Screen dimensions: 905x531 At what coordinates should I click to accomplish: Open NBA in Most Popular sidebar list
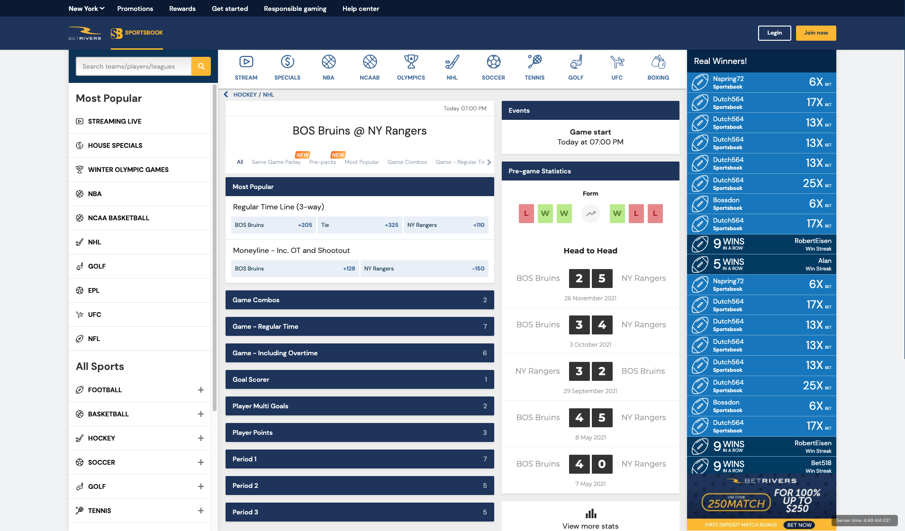(x=140, y=194)
